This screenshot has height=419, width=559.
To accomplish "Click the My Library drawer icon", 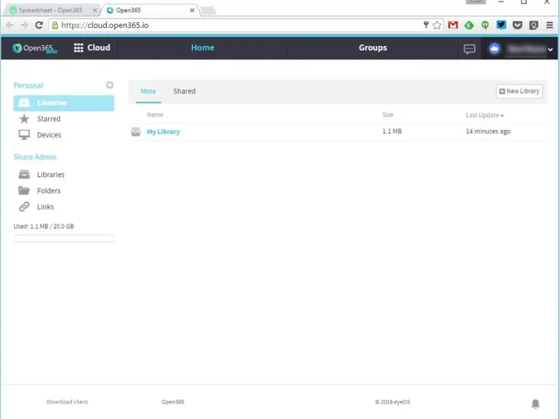I will coord(136,132).
